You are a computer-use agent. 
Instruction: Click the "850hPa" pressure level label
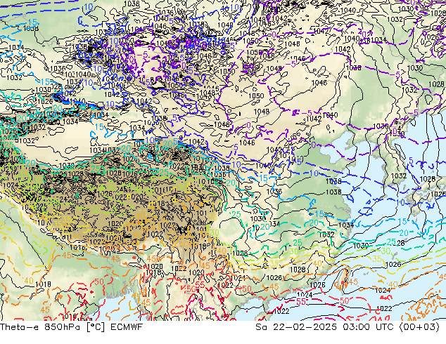click(64, 326)
